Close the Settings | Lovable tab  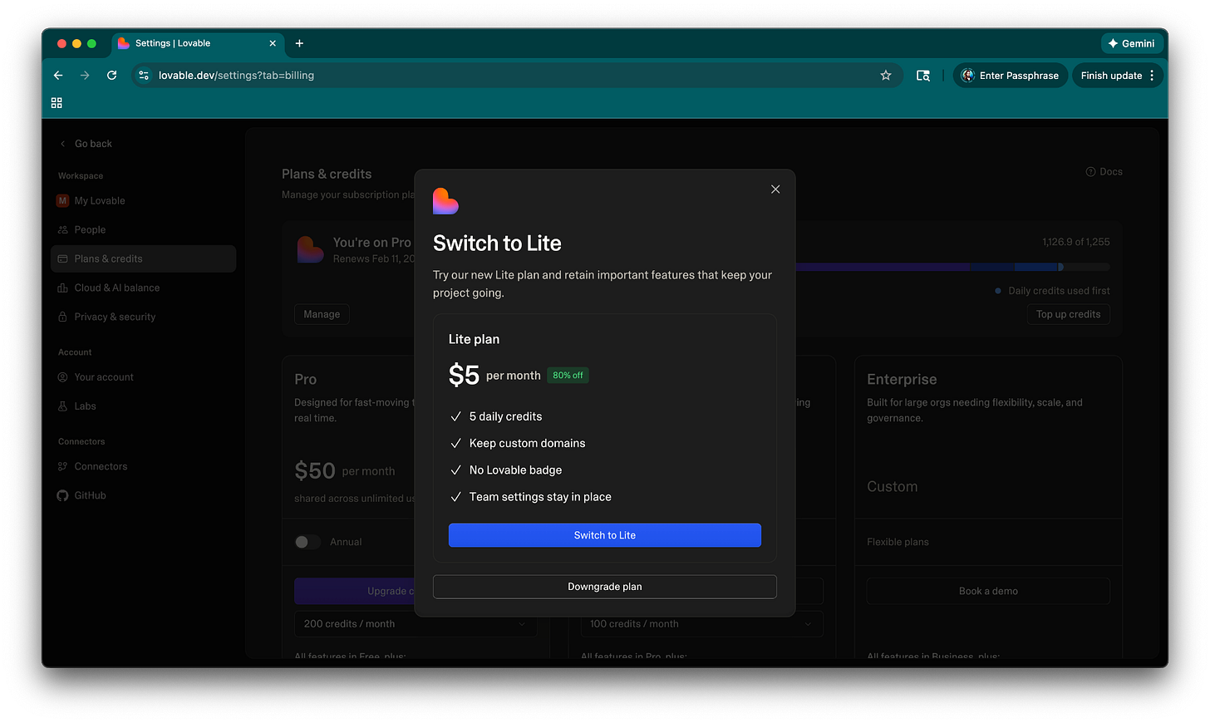pyautogui.click(x=273, y=43)
